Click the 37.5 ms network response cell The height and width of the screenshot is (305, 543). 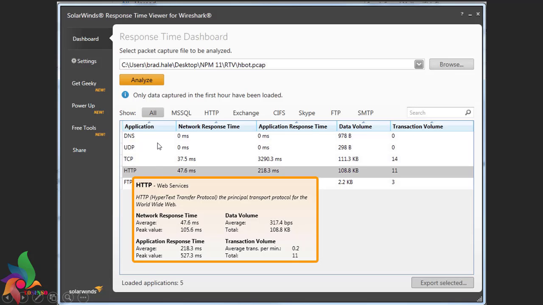click(x=186, y=159)
